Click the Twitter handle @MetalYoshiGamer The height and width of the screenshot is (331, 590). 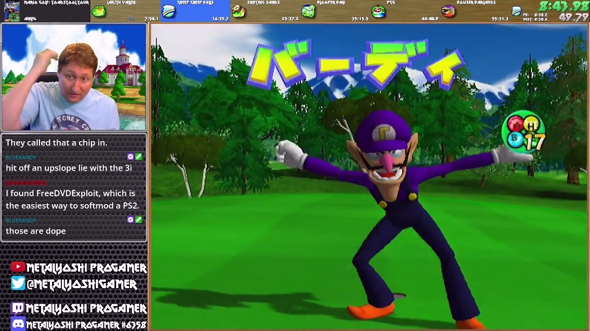[x=82, y=284]
